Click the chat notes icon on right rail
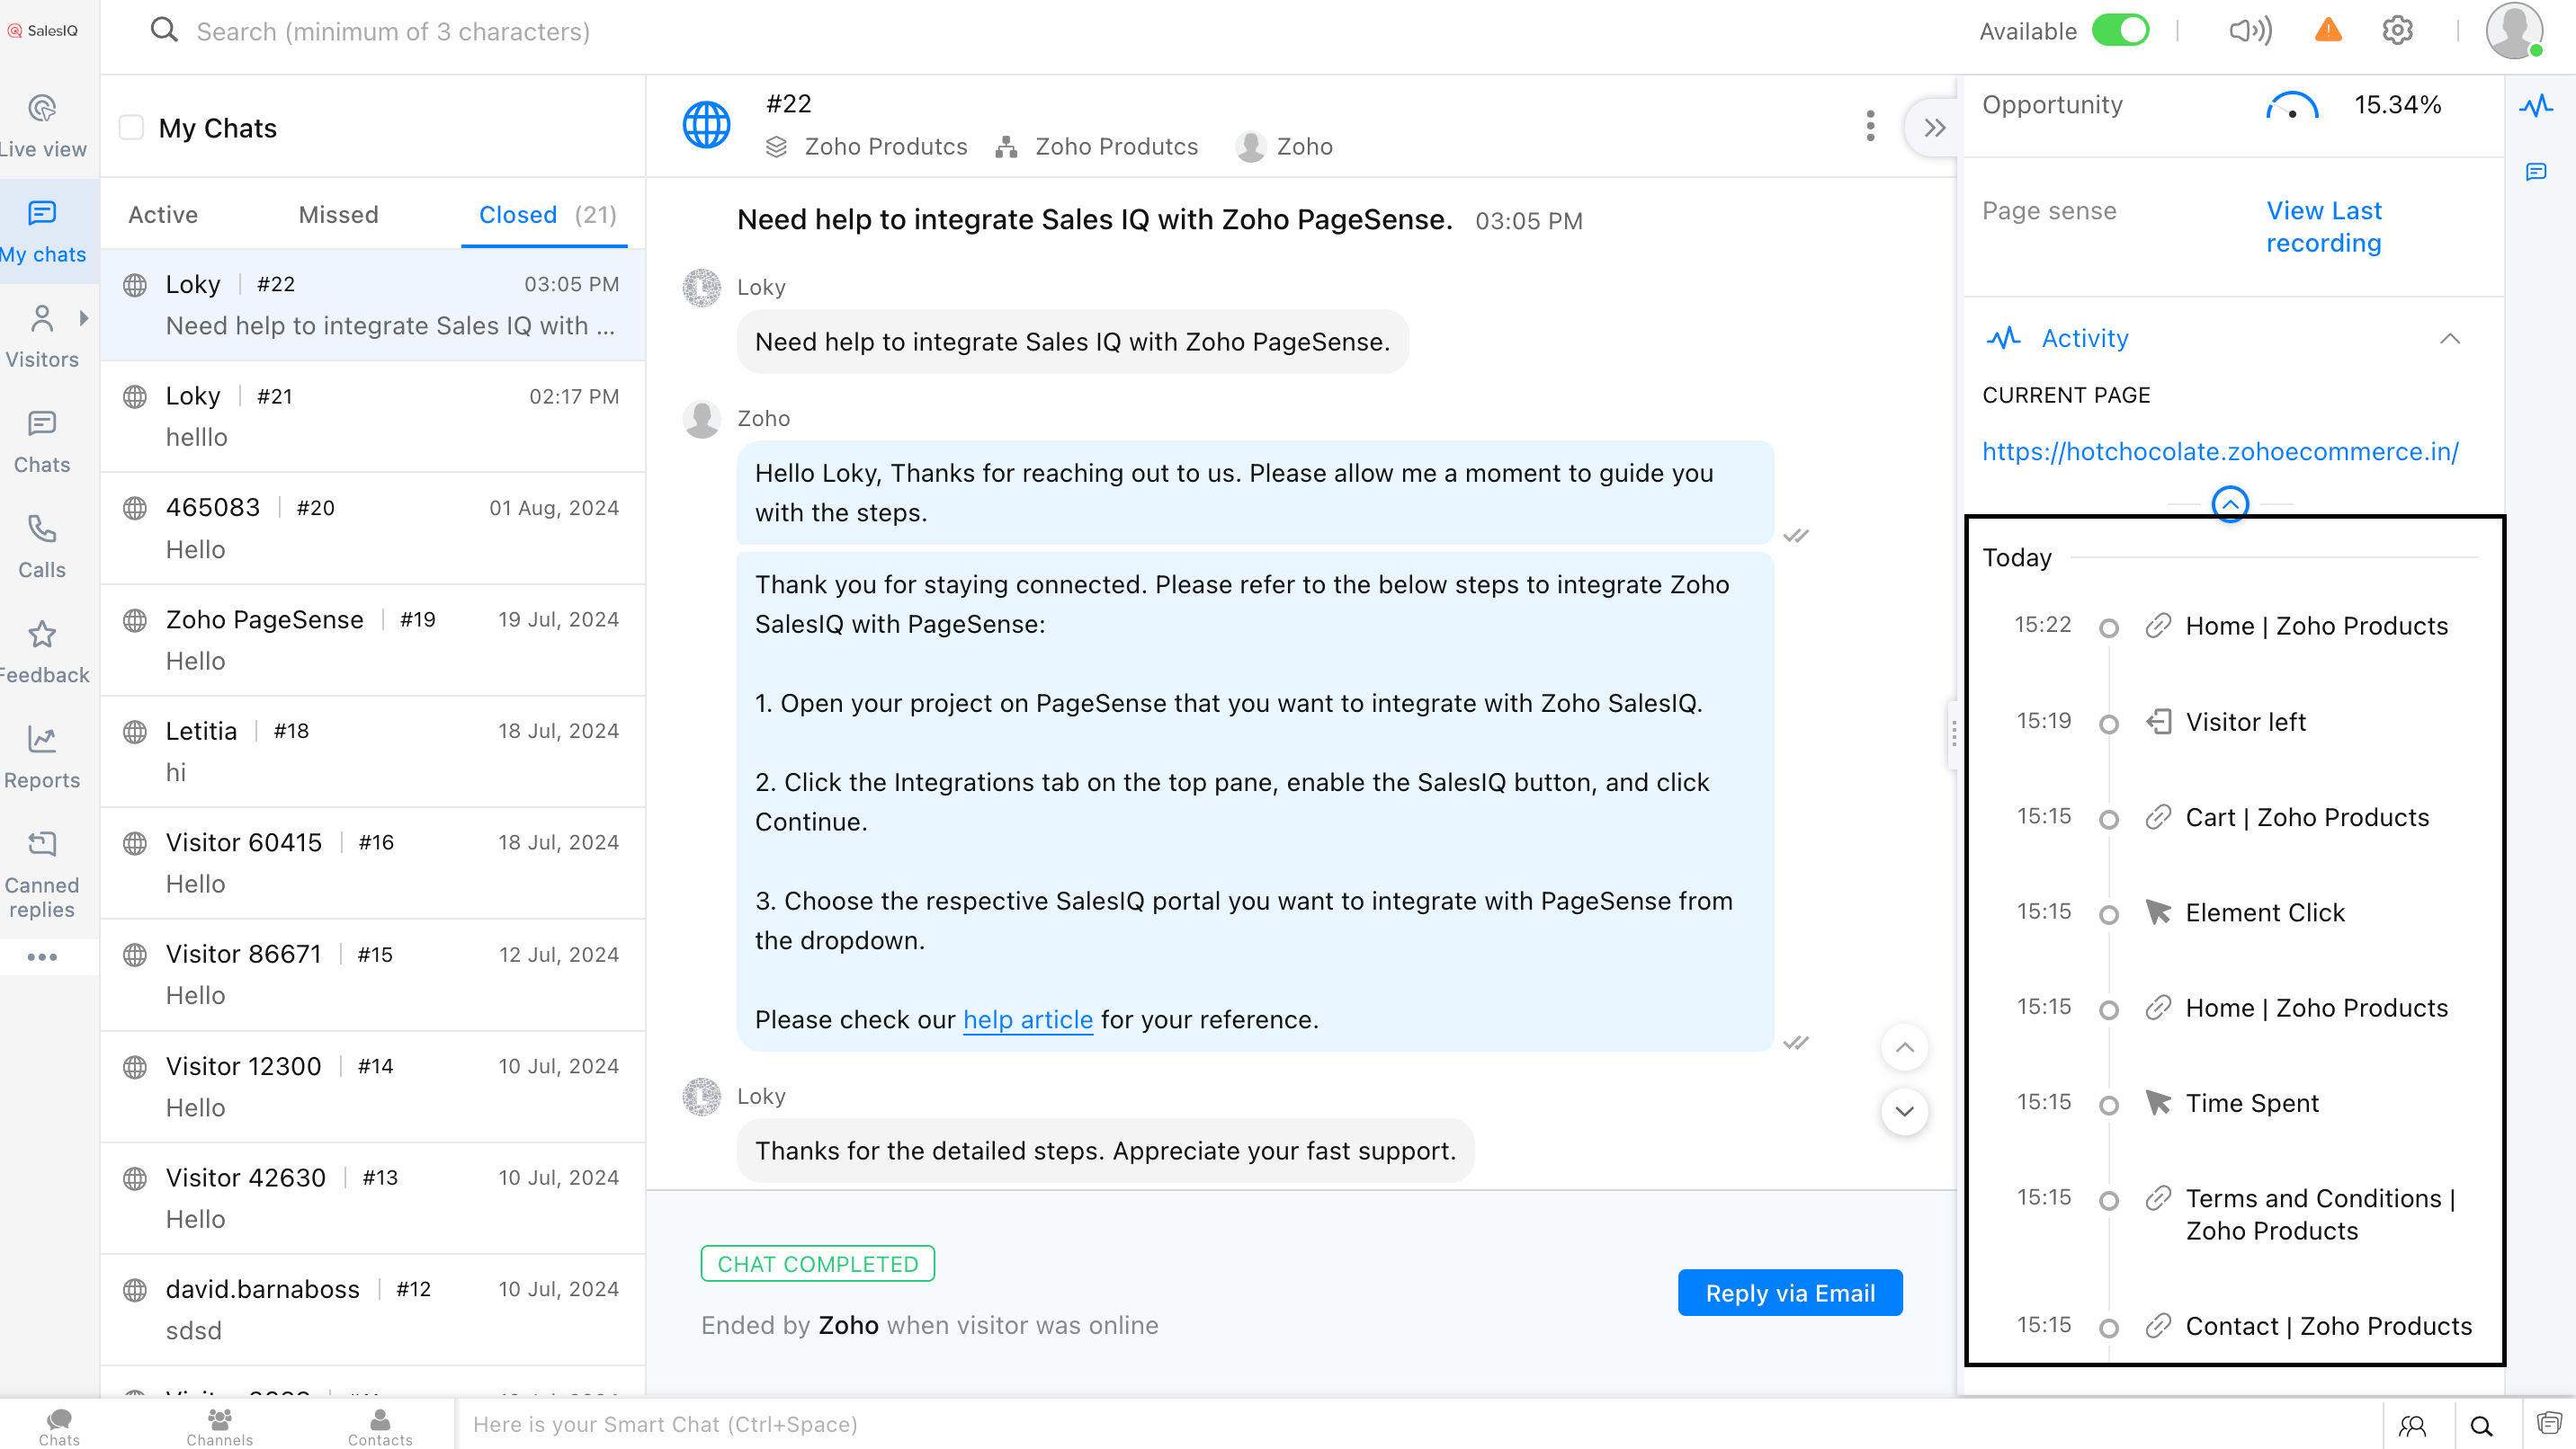 [2536, 172]
